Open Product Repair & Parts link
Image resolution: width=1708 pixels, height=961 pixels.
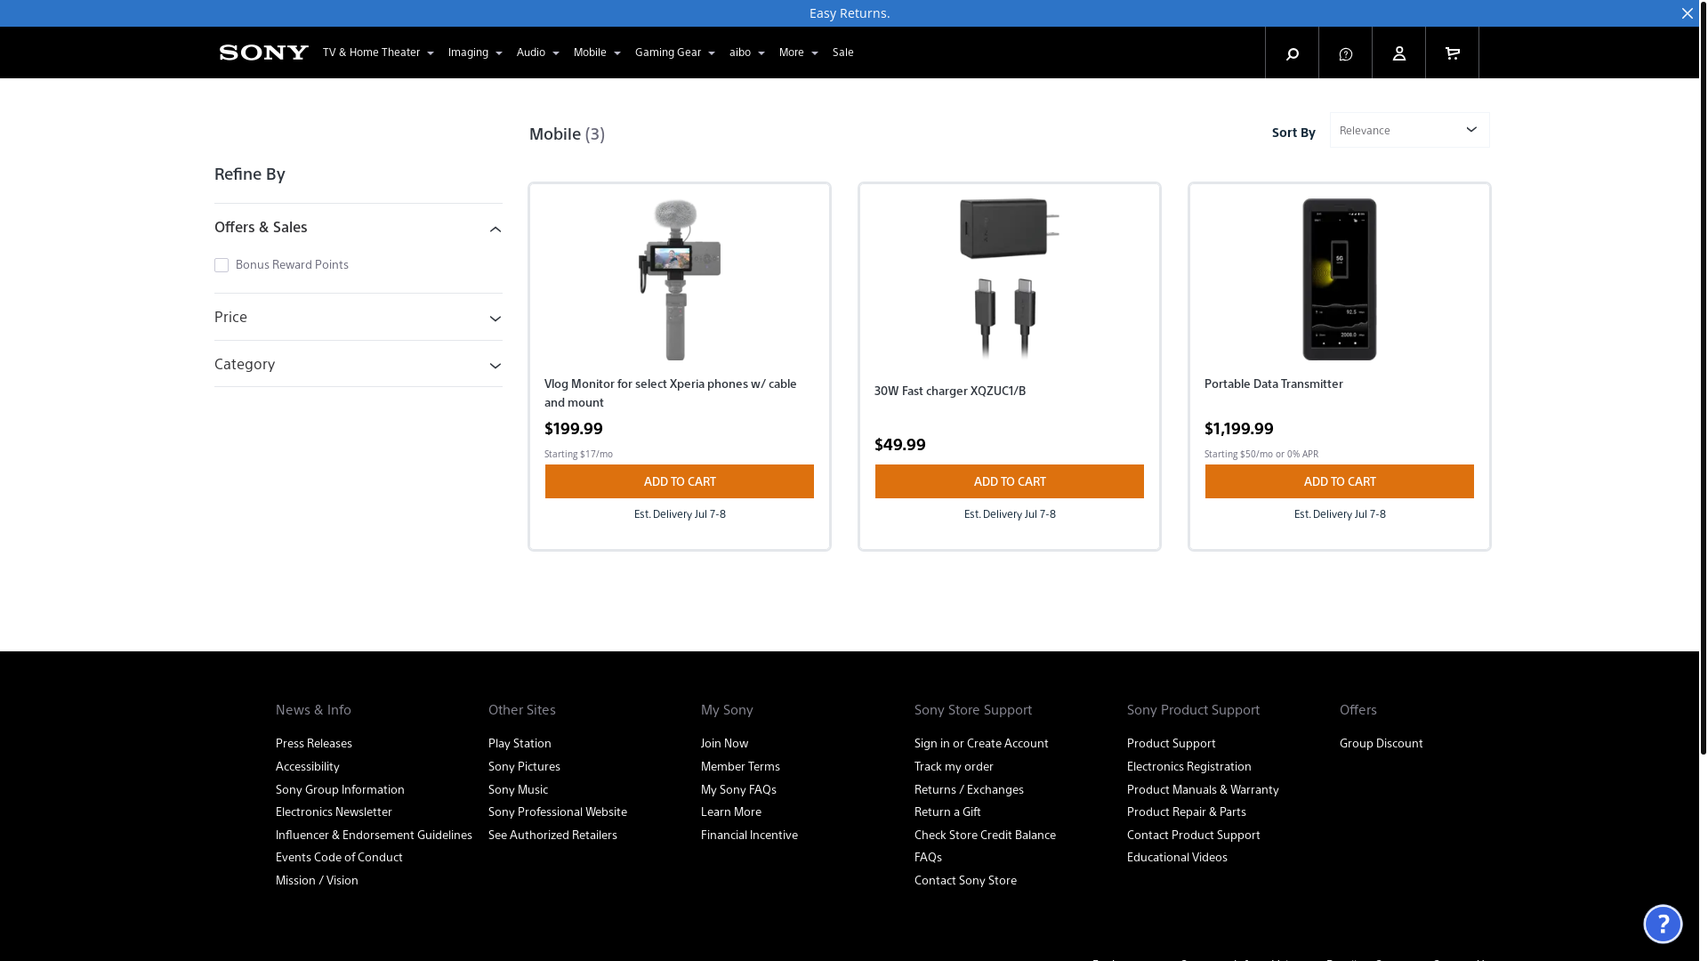pos(1186,812)
